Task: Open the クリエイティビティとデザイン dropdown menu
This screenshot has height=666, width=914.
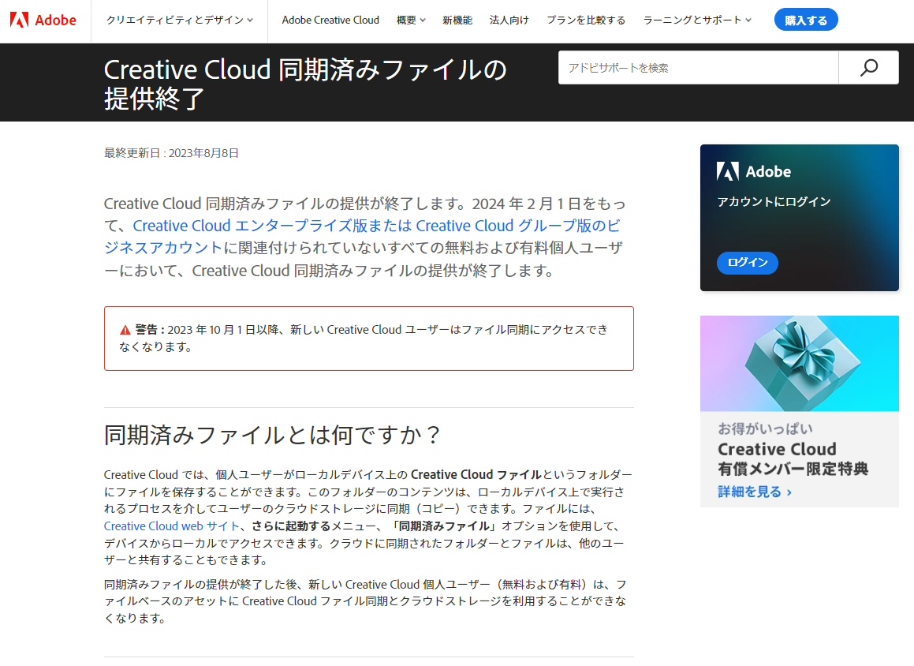Action: [x=173, y=20]
